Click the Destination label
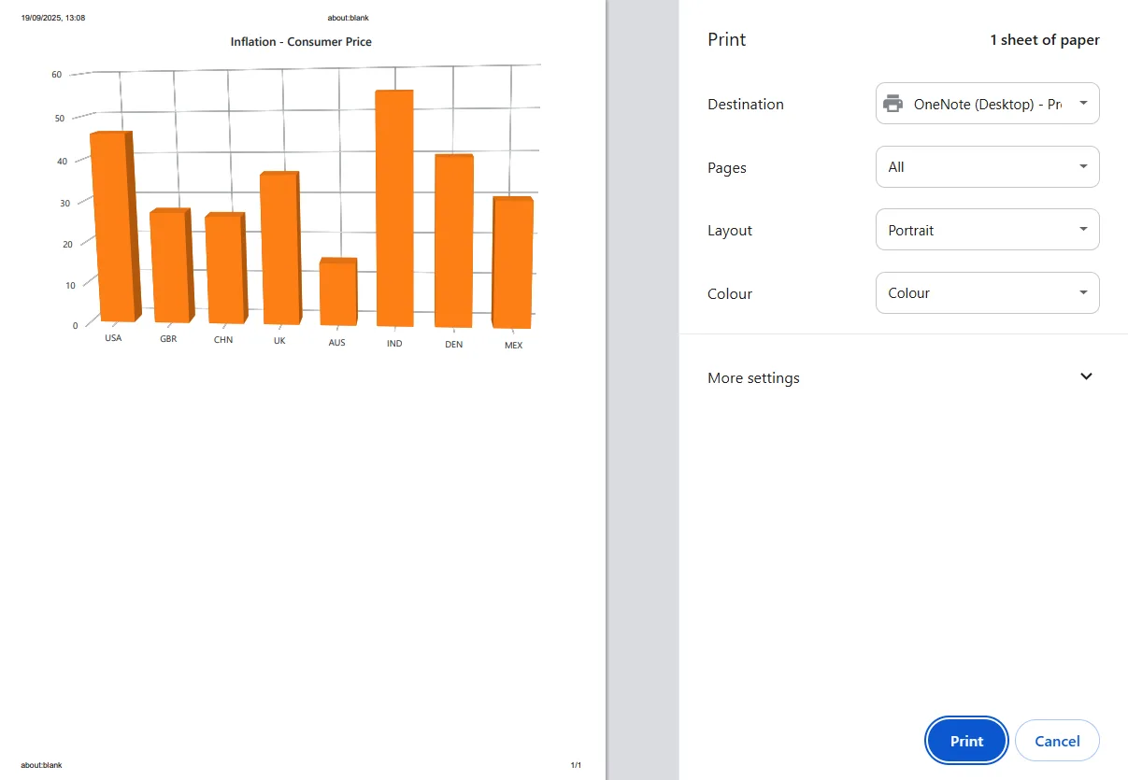 (x=746, y=104)
